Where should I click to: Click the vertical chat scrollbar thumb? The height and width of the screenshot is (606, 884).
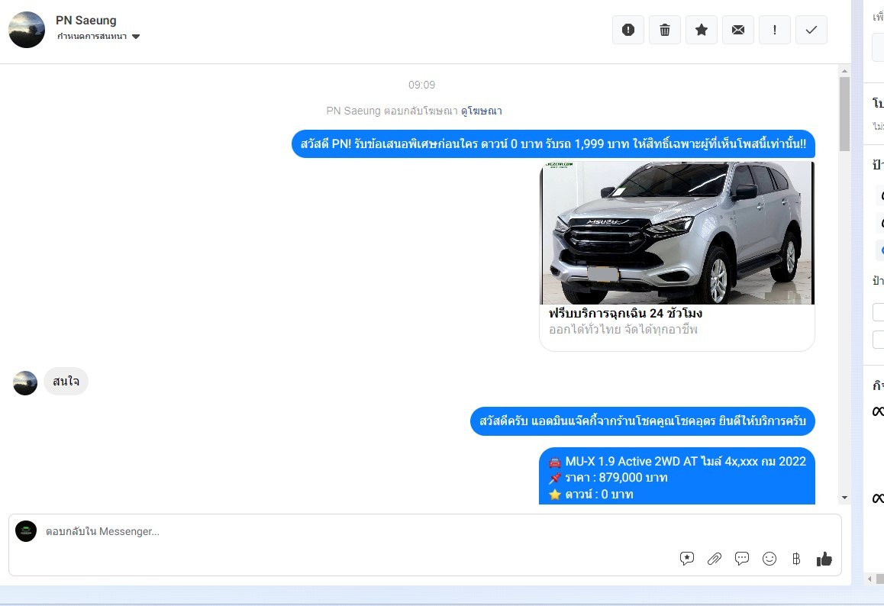(x=844, y=114)
